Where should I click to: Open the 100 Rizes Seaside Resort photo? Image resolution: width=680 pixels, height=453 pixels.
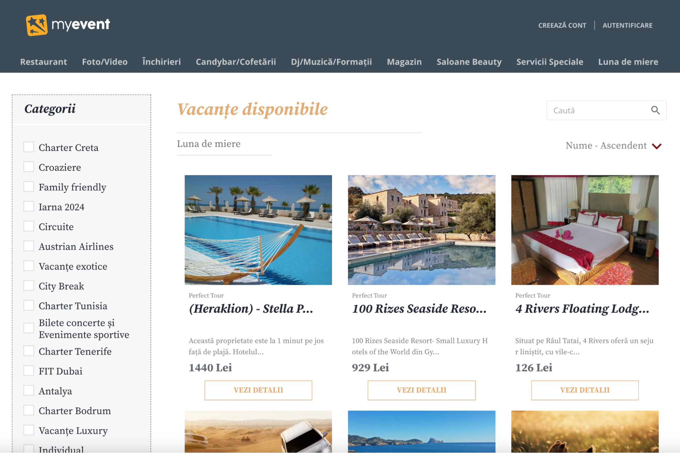[421, 230]
